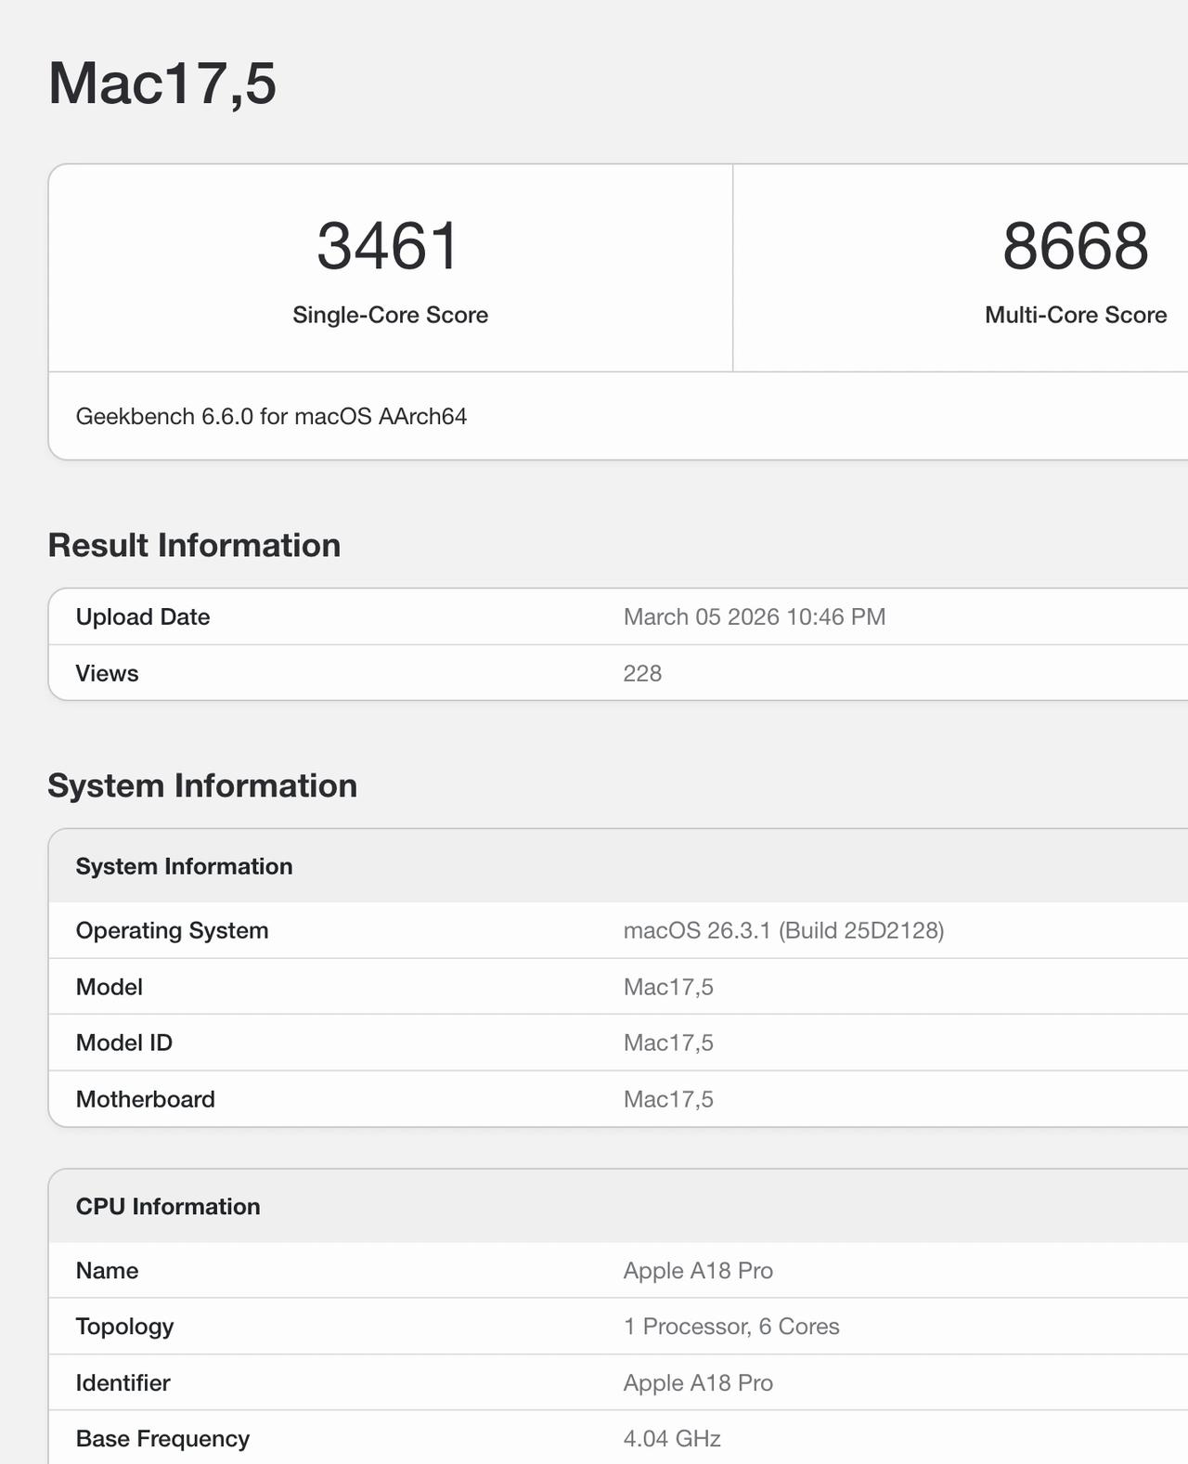Image resolution: width=1188 pixels, height=1464 pixels.
Task: Select the March 05 2026 10:46 PM value
Action: 755,616
